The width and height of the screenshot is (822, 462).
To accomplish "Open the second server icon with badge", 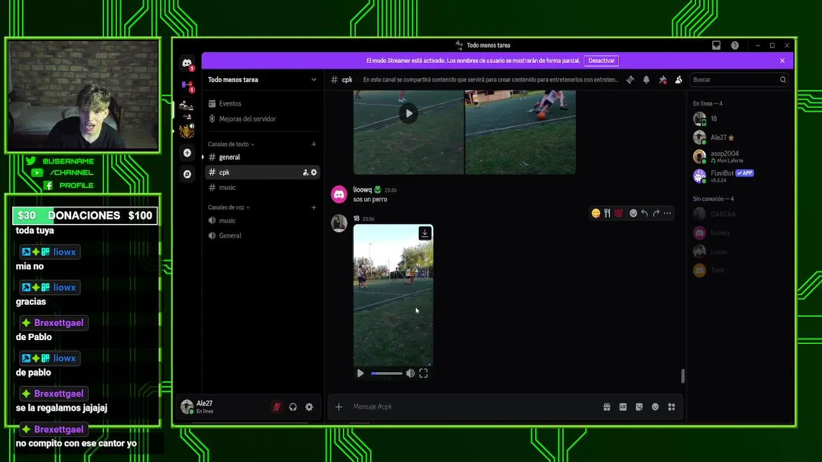I will [187, 85].
